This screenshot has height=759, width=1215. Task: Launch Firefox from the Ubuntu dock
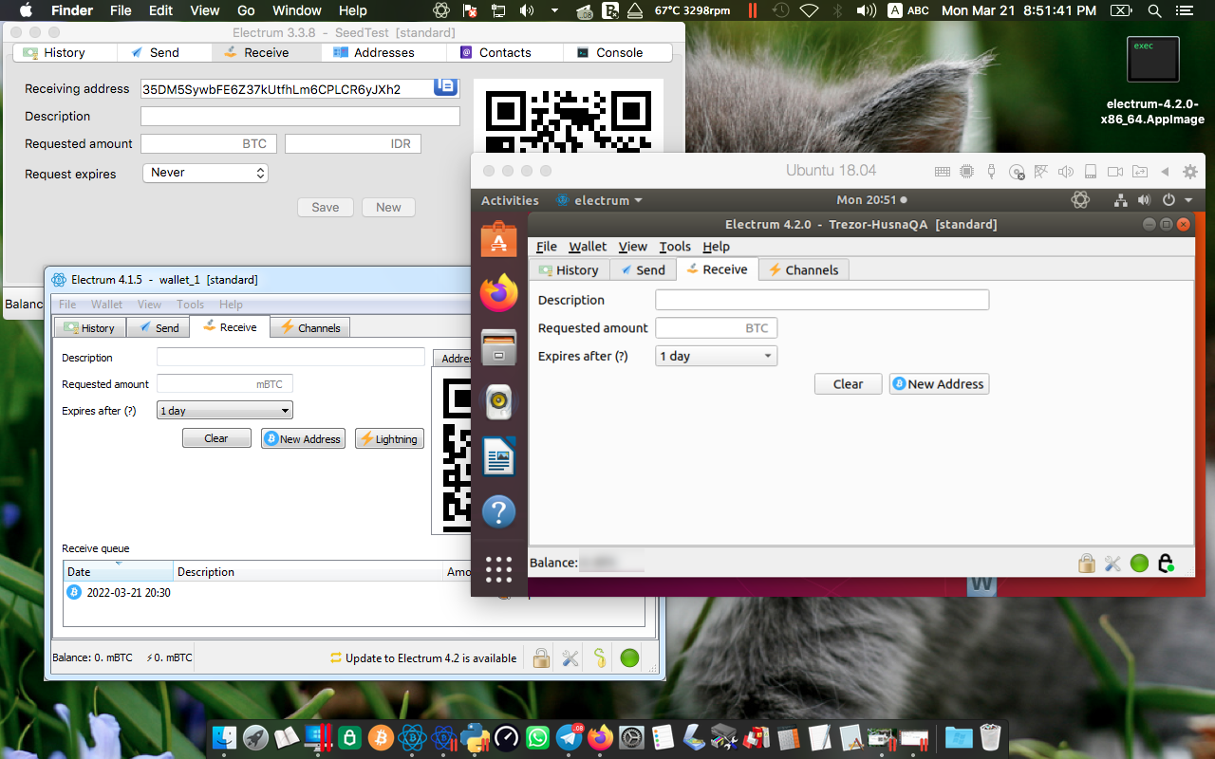click(498, 293)
